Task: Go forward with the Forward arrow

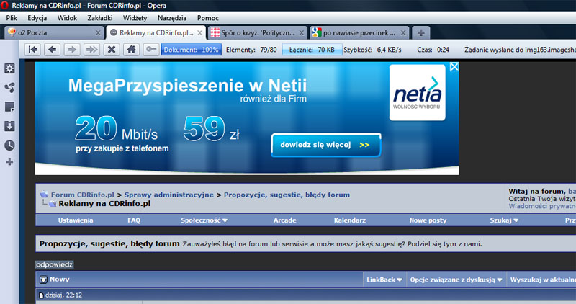Action: 72,49
